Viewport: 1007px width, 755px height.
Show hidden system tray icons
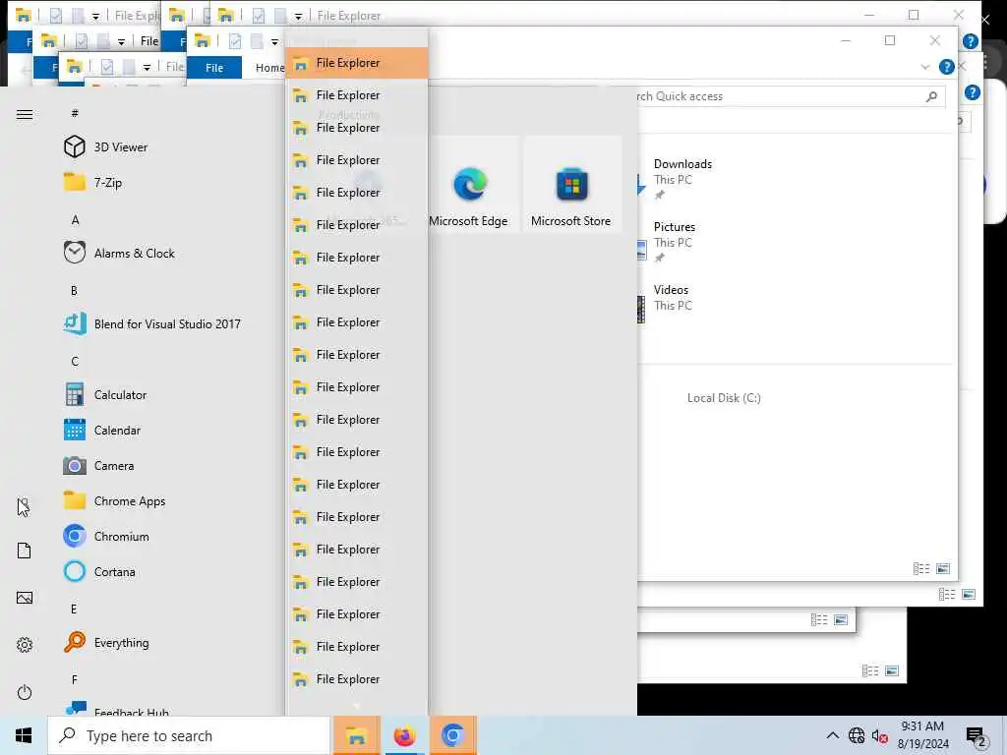(x=832, y=735)
